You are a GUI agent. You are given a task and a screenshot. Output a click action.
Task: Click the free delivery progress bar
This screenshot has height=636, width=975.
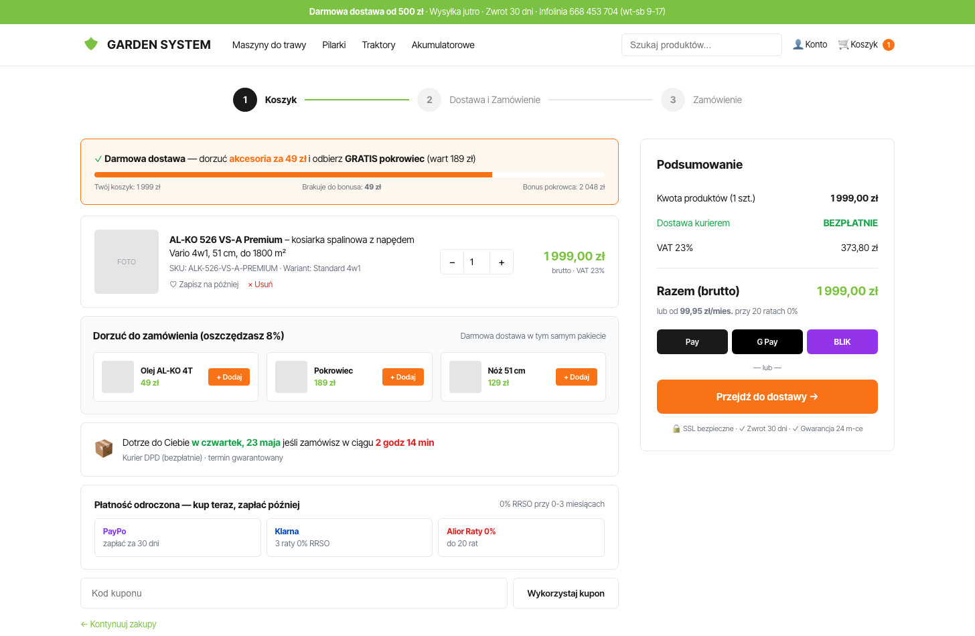pyautogui.click(x=350, y=175)
